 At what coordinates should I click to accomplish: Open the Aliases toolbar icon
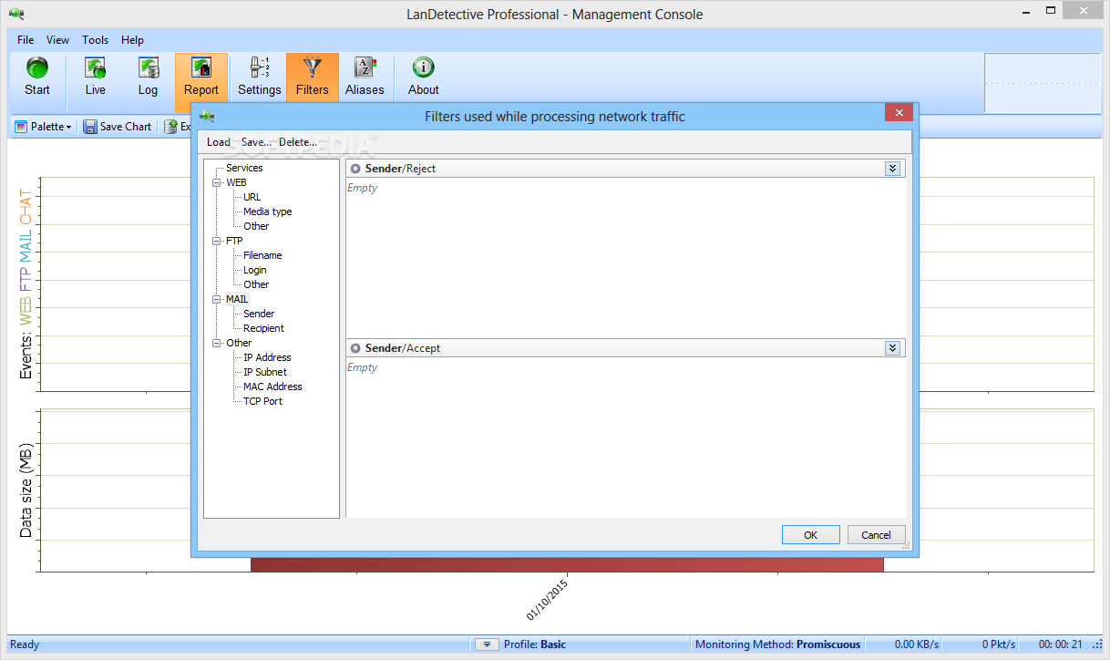pos(365,77)
